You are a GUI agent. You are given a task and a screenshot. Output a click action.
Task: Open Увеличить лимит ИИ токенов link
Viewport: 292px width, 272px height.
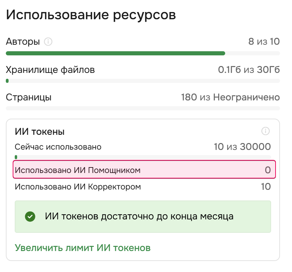click(82, 248)
